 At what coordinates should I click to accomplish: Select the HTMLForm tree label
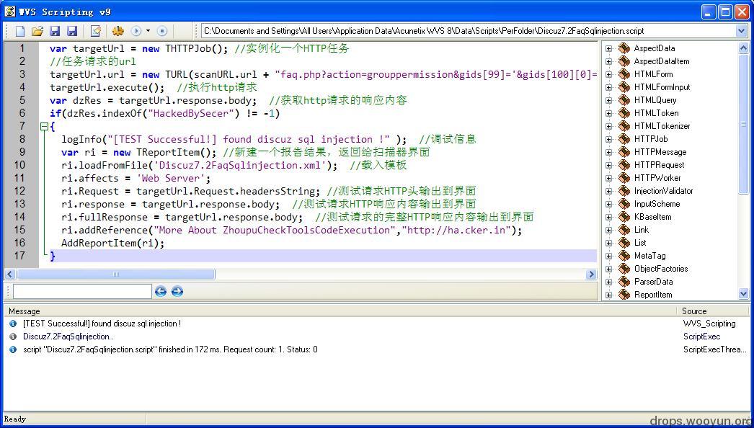point(653,74)
